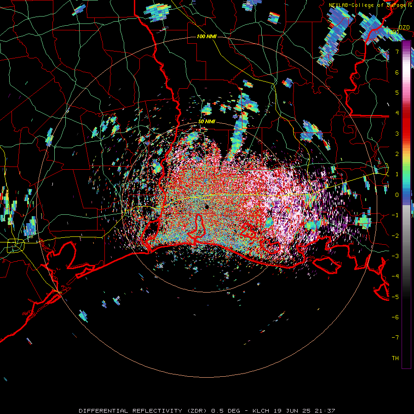Screen dimensions: 414x414
Task: Click the negative 2 scale value
Action: pyautogui.click(x=395, y=236)
